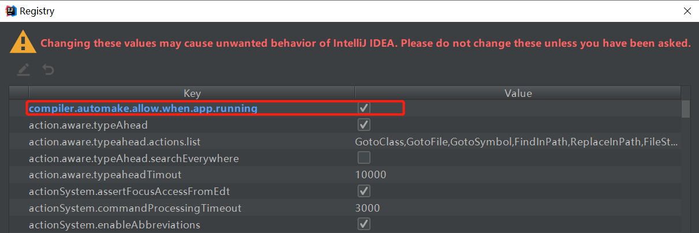Click the vertical scrollbar thumb
Viewport: 699px width, 233px height.
(x=686, y=109)
